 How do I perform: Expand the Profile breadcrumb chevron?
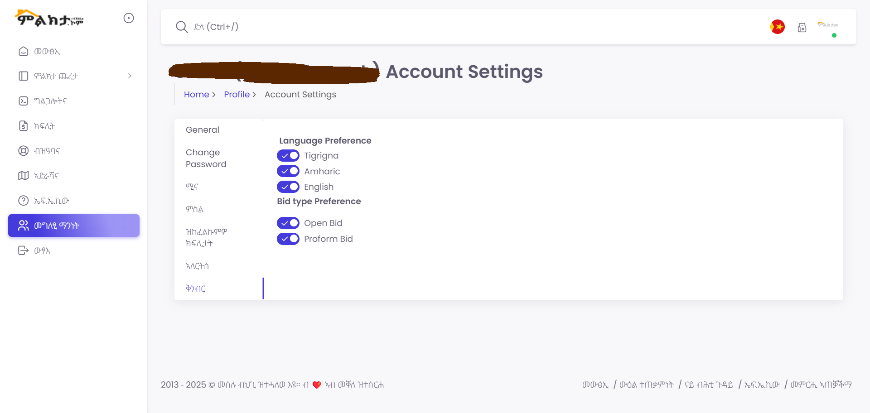tap(255, 95)
